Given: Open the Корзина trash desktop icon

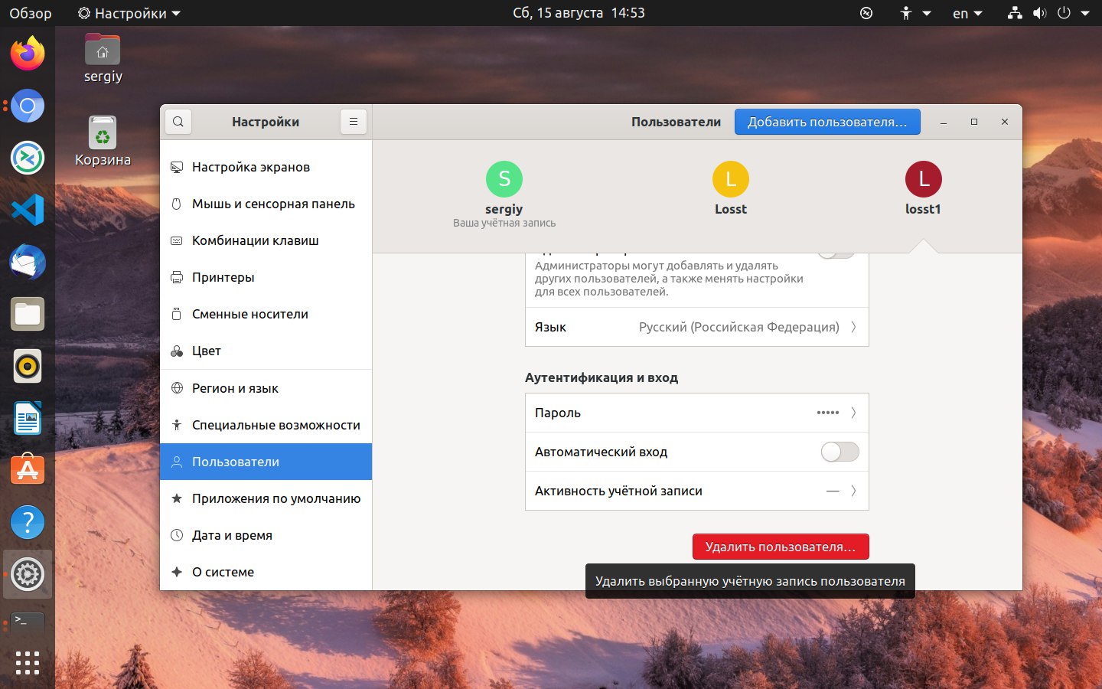Looking at the screenshot, I should pyautogui.click(x=103, y=142).
